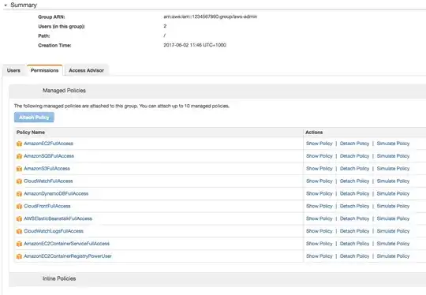Open the CloudWatchFullAccess policy link
The width and height of the screenshot is (426, 295).
[48, 181]
